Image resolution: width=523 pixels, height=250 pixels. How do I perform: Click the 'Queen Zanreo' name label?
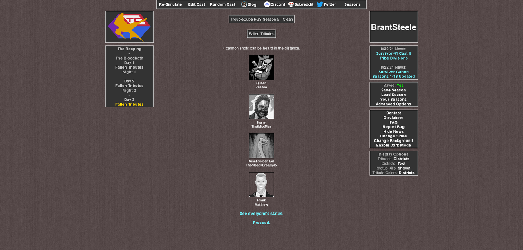[x=261, y=85]
